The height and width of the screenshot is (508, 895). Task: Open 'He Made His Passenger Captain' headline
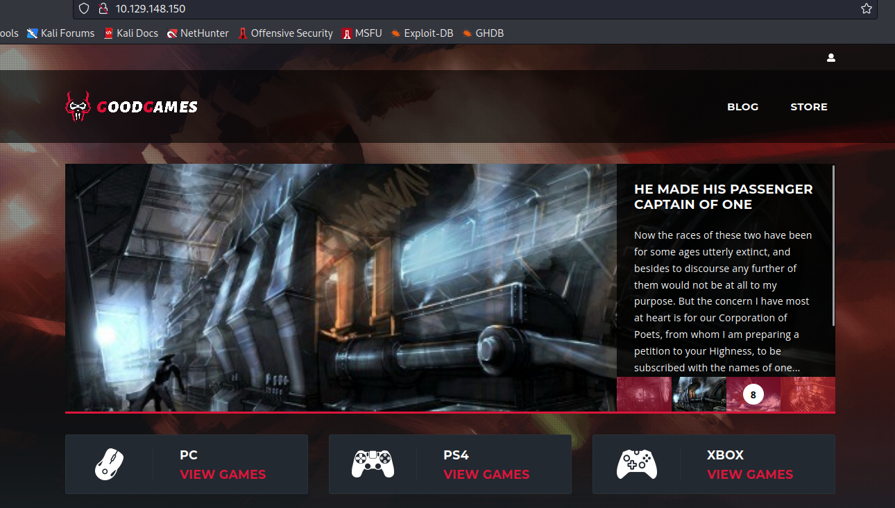[724, 196]
